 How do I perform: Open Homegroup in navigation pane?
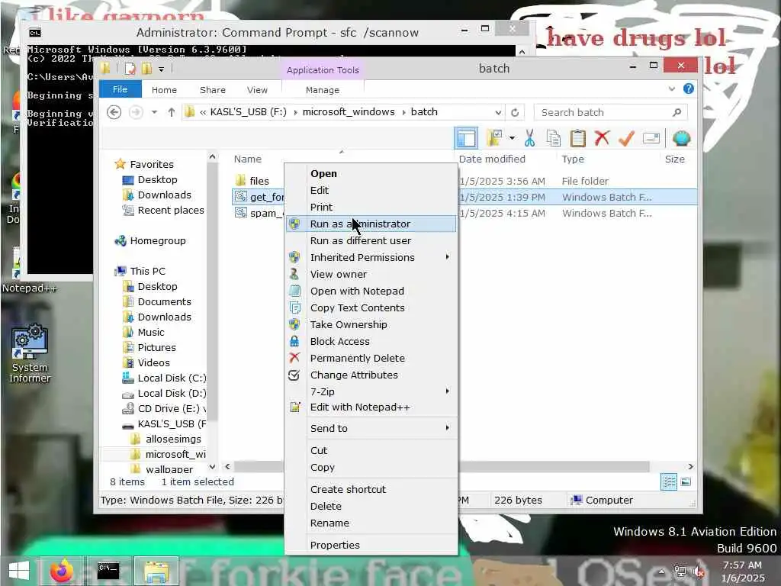tap(157, 240)
